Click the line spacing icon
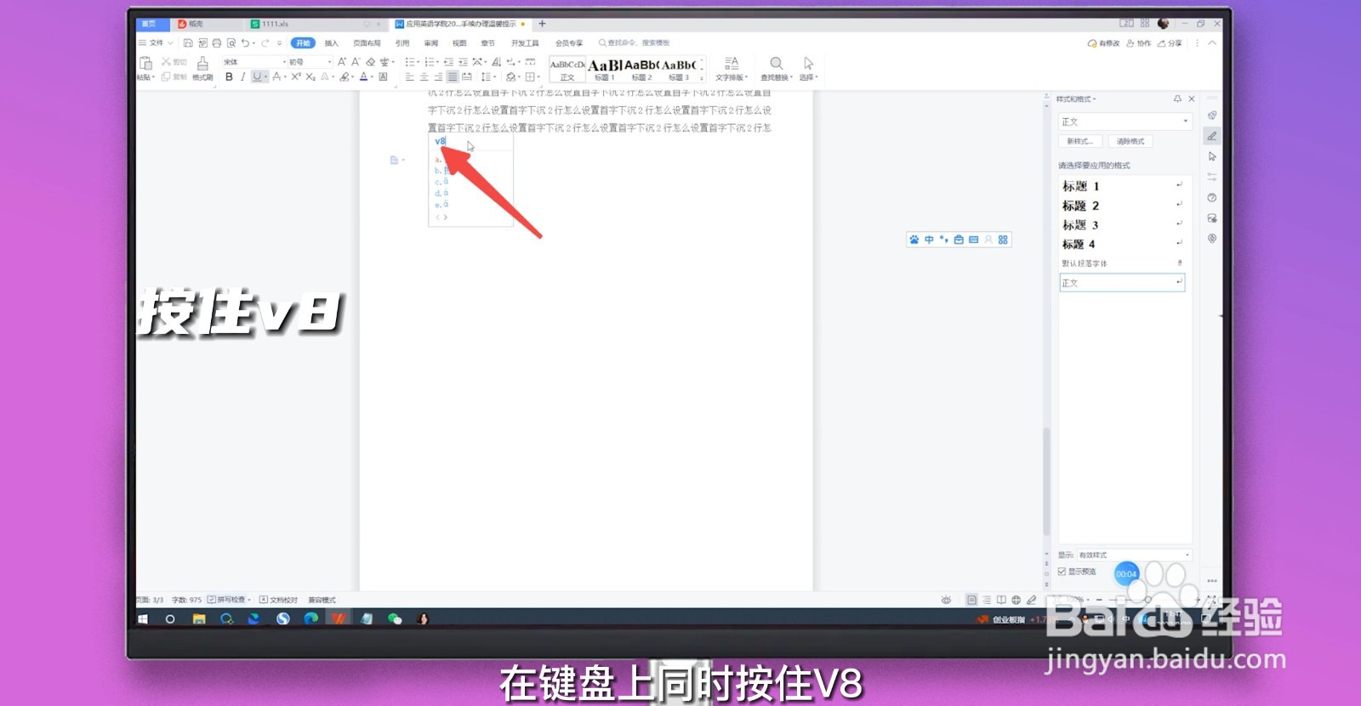 point(485,76)
